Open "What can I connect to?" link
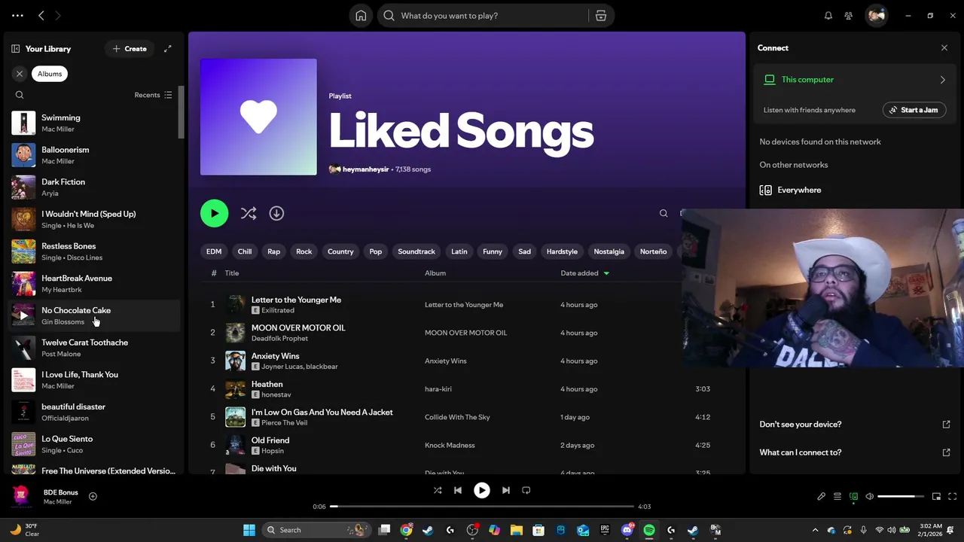 pyautogui.click(x=855, y=452)
